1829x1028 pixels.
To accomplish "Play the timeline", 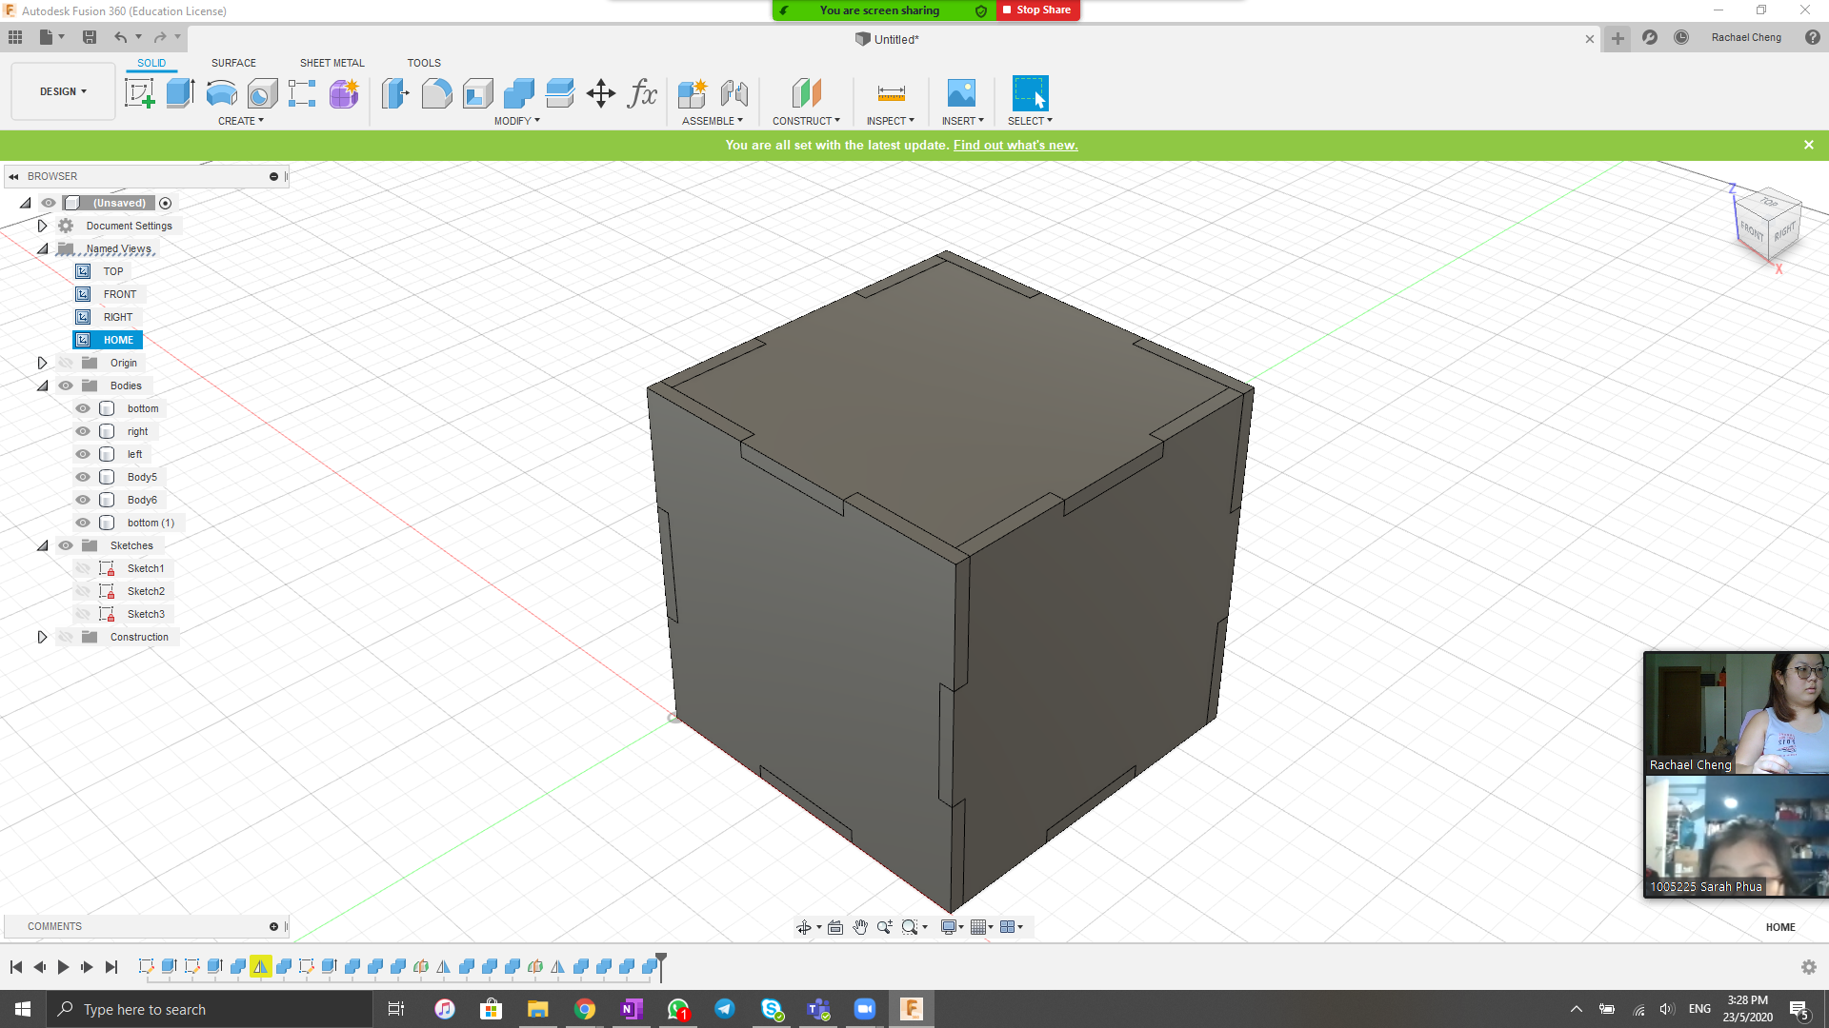I will (x=64, y=967).
